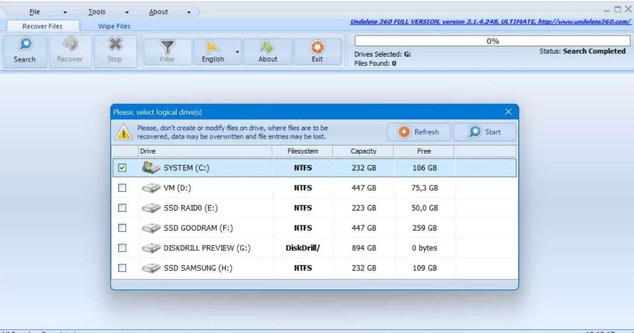Sort by the Free column header
The image size is (634, 333).
tap(424, 151)
